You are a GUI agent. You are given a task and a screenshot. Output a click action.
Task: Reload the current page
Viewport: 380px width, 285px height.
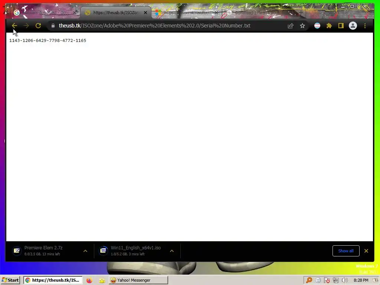coord(38,26)
